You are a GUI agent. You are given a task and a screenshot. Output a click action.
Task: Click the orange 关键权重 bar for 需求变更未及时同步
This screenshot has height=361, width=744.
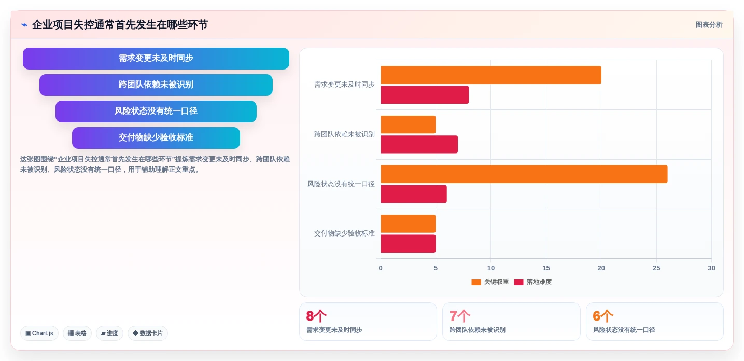tap(491, 75)
